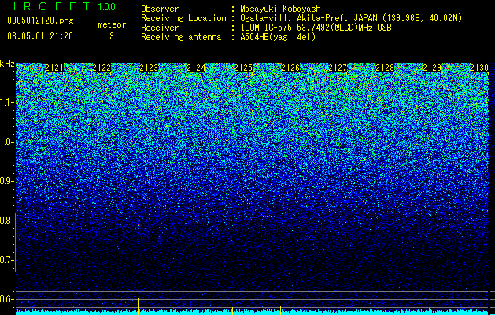Screen dimensions: 495x315
Task: Click the 0.7 kHz axis label
Action: [x=6, y=260]
